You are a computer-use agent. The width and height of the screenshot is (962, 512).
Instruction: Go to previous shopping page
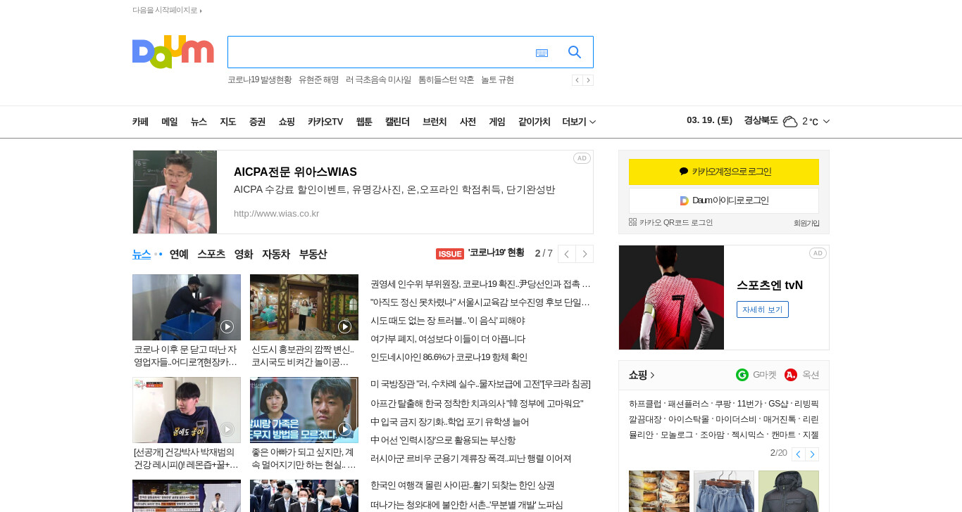coord(798,454)
